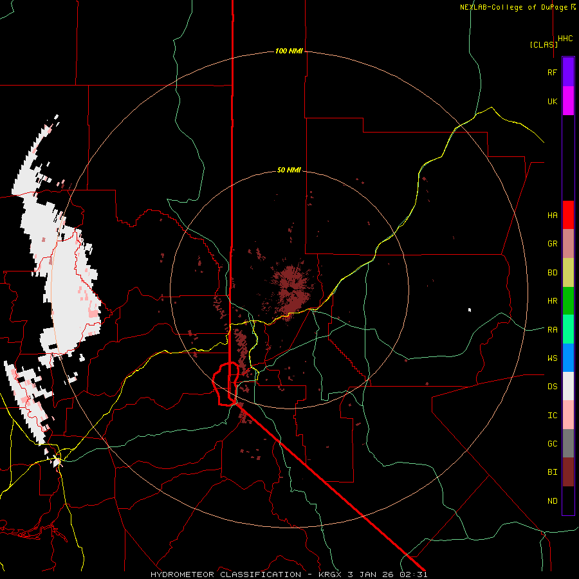Viewport: 579px width, 579px height.
Task: Click the "HR" legend label
Action: pos(552,301)
